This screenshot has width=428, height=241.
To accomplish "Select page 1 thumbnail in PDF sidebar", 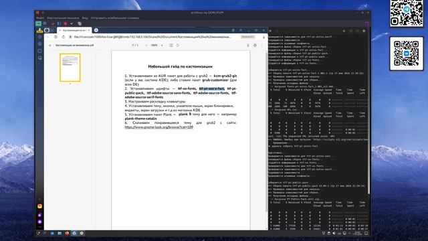I will pyautogui.click(x=70, y=68).
